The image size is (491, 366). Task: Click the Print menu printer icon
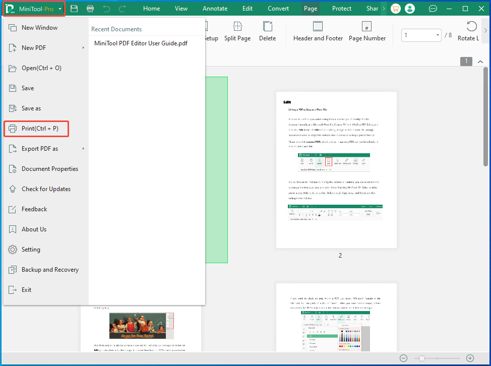13,129
